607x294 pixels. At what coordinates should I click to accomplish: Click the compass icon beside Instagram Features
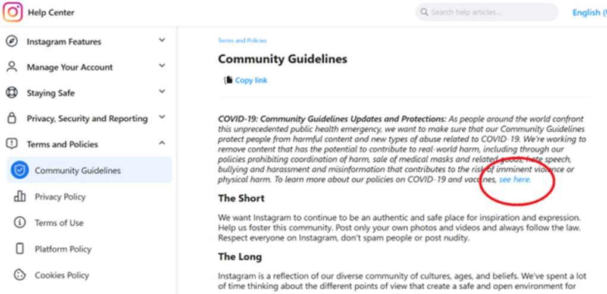pos(12,42)
